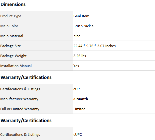Select the Installation Manual label

[x=16, y=66]
